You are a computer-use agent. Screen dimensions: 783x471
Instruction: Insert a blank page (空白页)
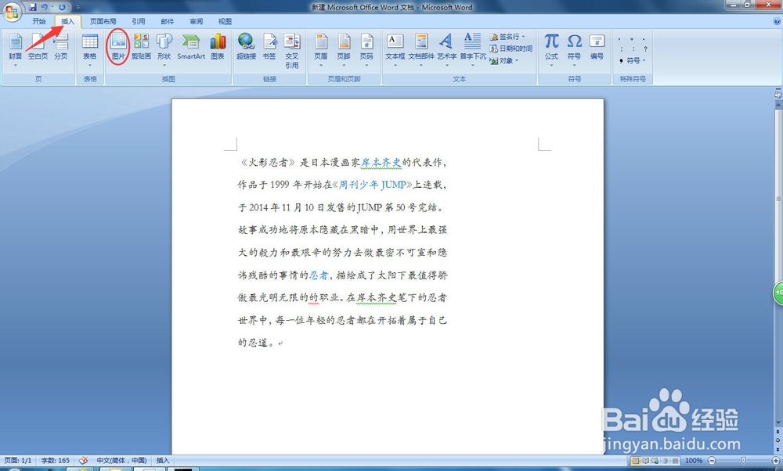(38, 47)
